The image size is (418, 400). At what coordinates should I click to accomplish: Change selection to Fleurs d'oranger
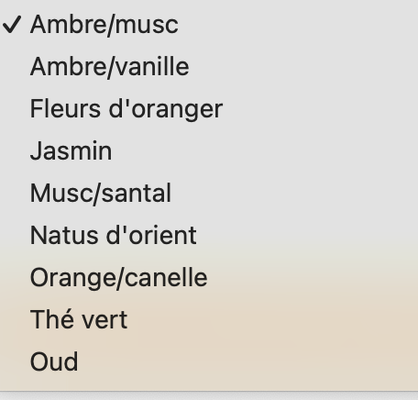[x=209, y=109]
